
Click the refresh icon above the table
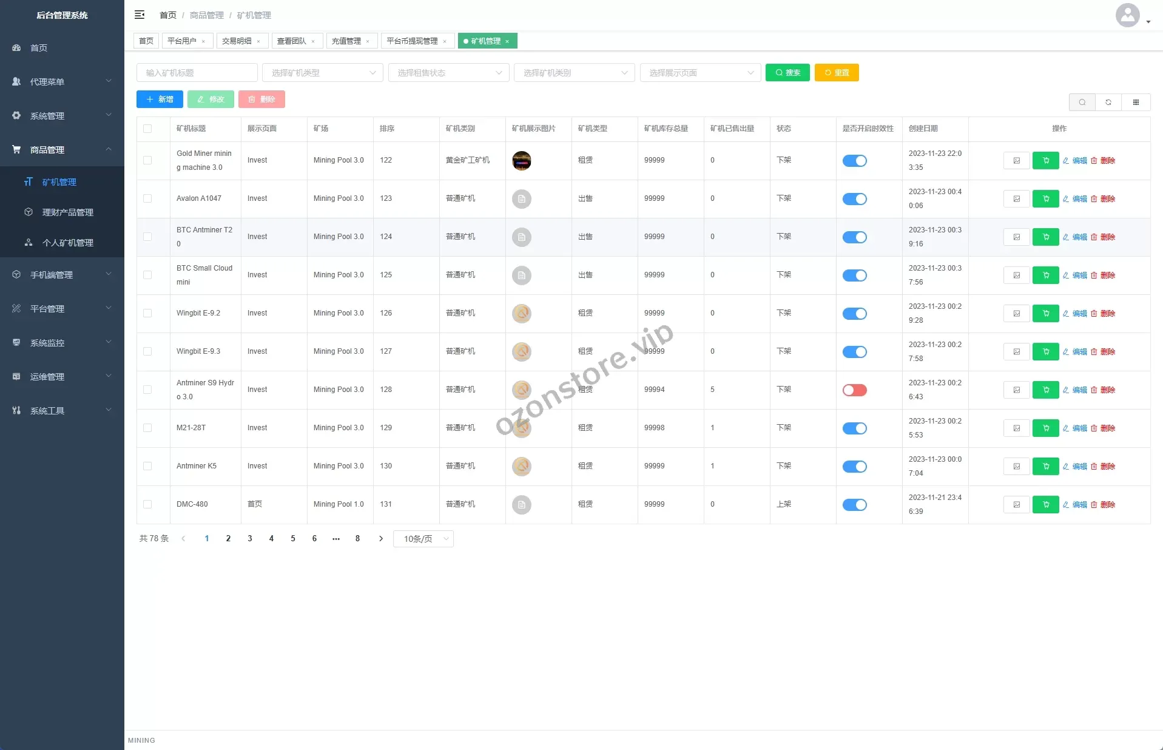1108,103
